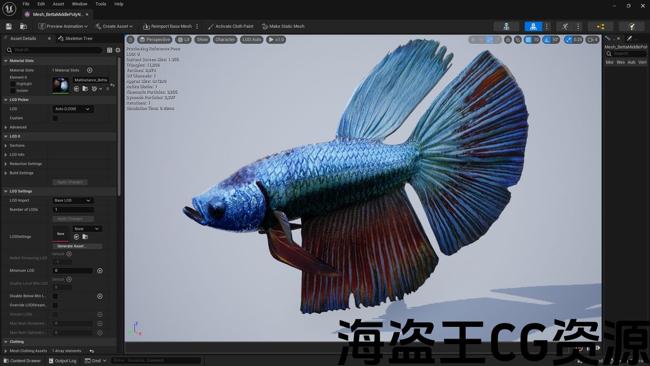Open the LOD Import Base LOD dropdown

(x=73, y=200)
